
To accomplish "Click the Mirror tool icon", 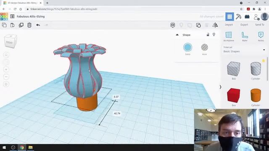I will pos(215,25).
